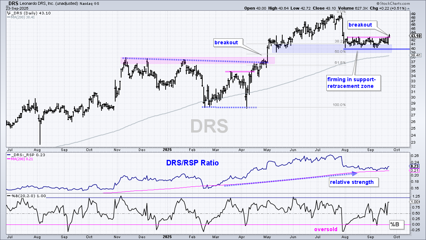Click the 61.8% Fibonacci retracement label
Screen dimensions: 426x240
tap(340, 62)
